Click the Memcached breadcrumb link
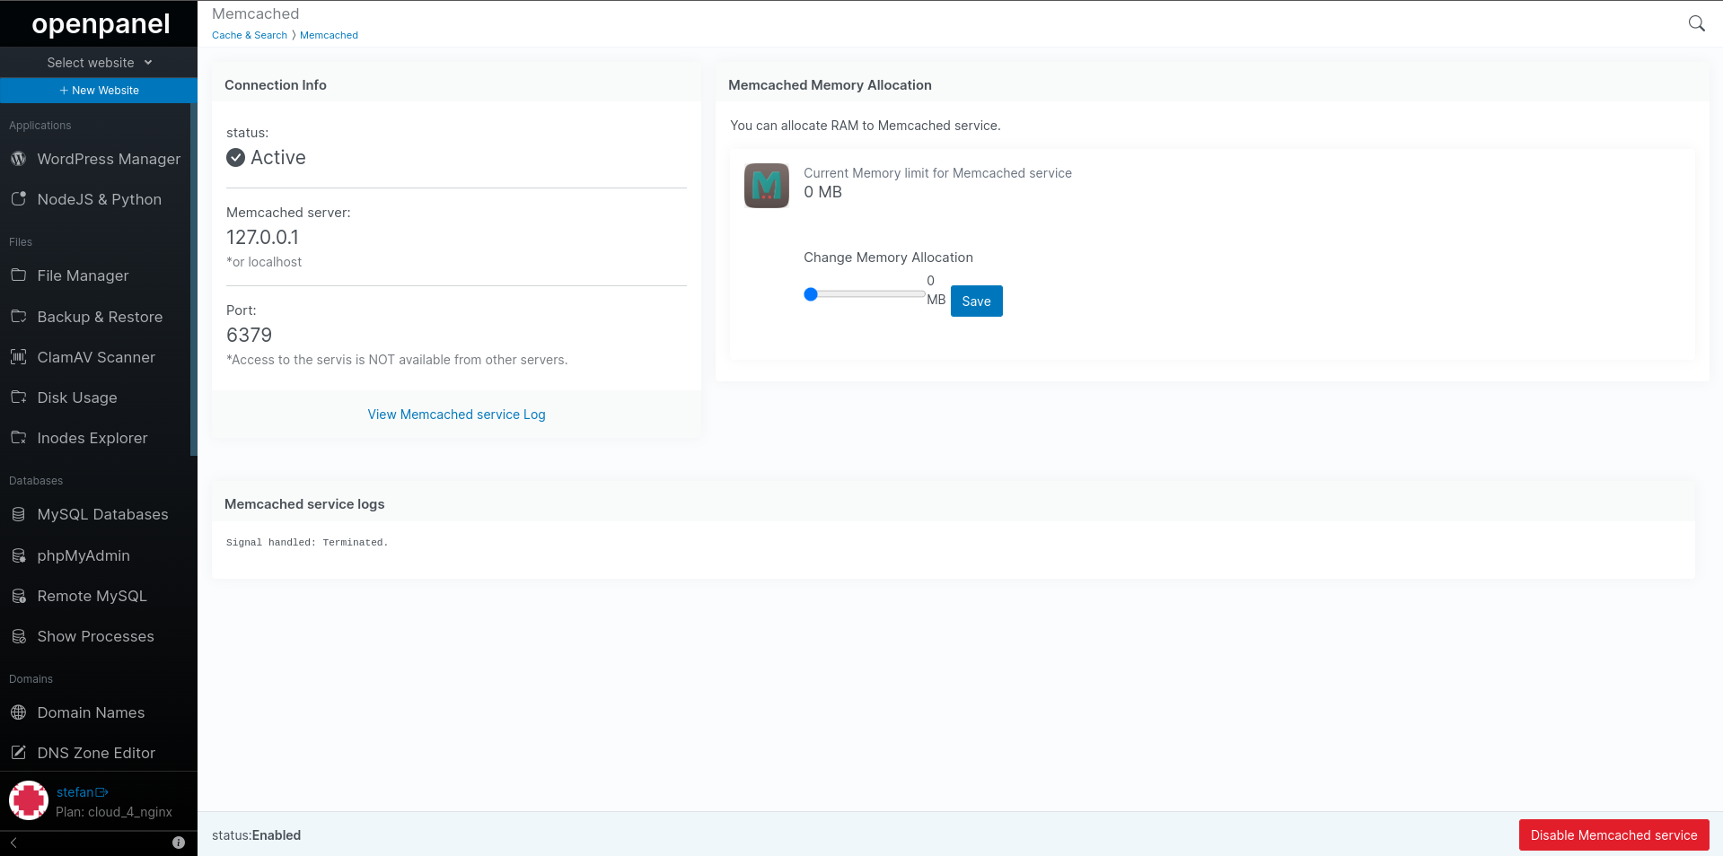The width and height of the screenshot is (1723, 856). tap(329, 35)
